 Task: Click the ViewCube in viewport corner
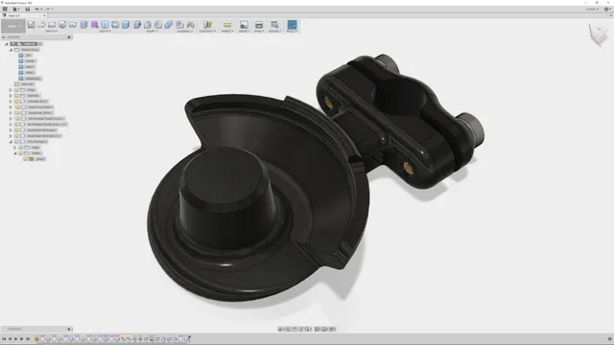(599, 34)
